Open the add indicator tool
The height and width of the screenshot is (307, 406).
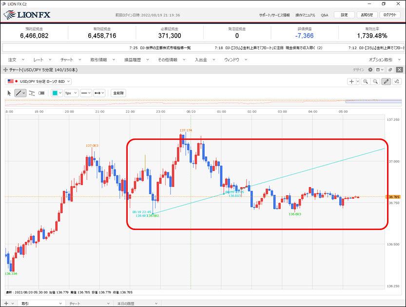pyautogui.click(x=397, y=81)
